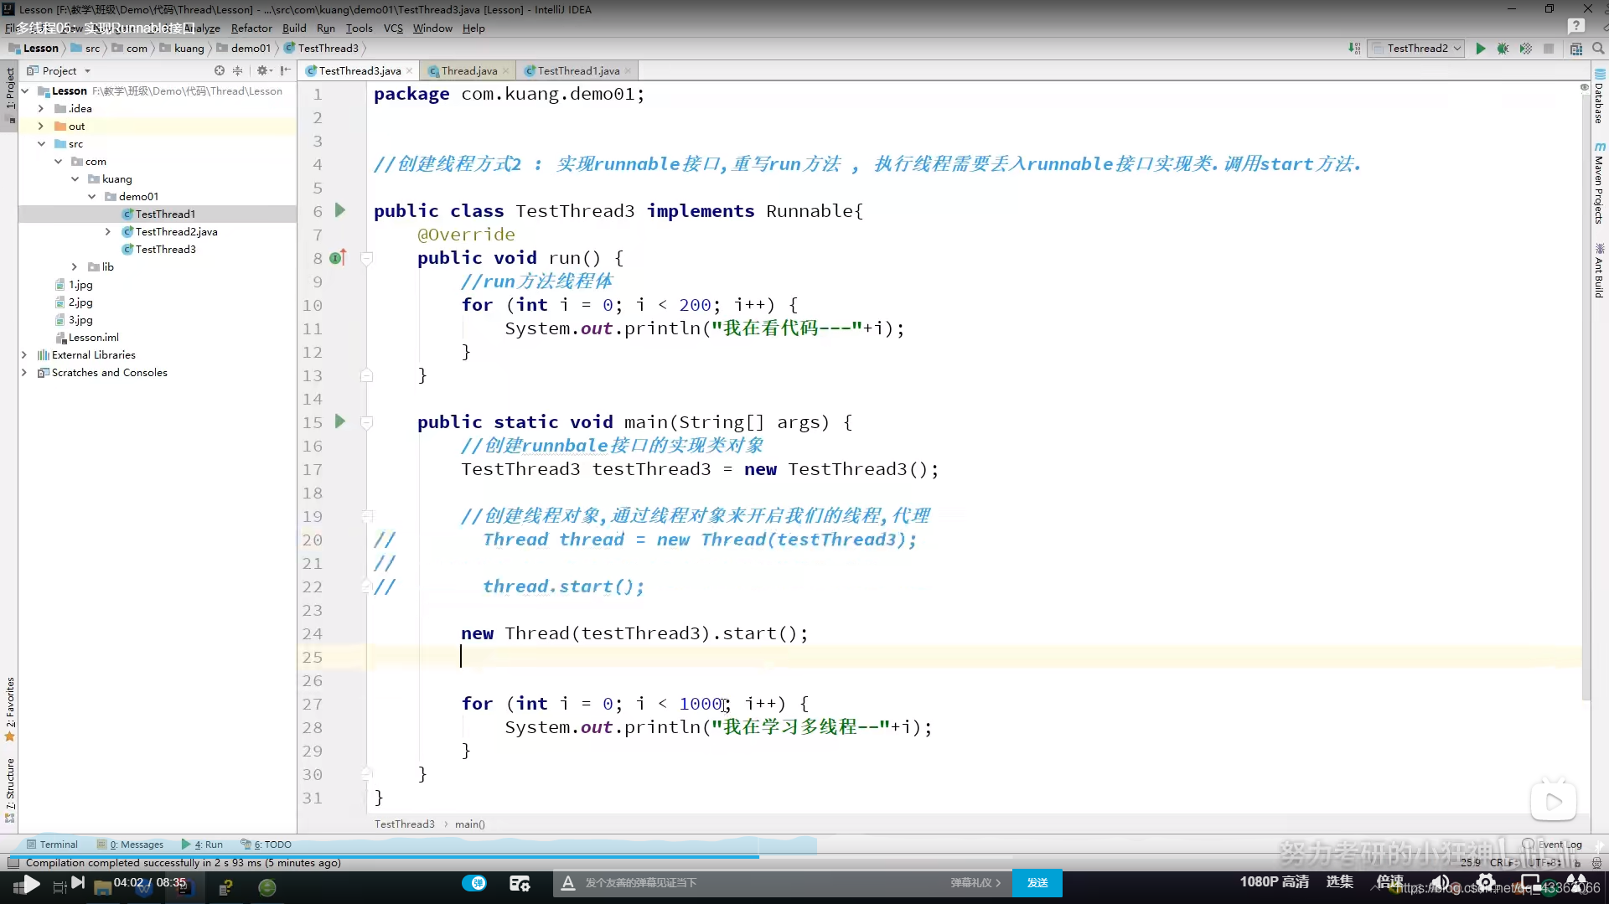Screen dimensions: 1609x904
Task: Toggle the danmaku switch in video player
Action: 474,882
